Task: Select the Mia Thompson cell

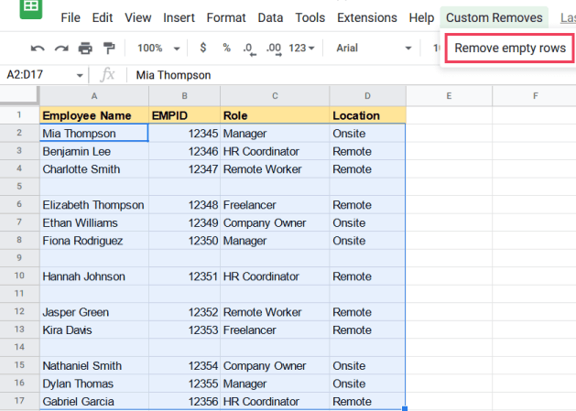Action: (x=94, y=133)
